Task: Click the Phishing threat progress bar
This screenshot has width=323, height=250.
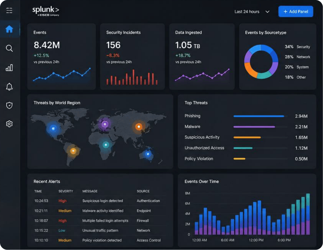Action: (x=260, y=116)
